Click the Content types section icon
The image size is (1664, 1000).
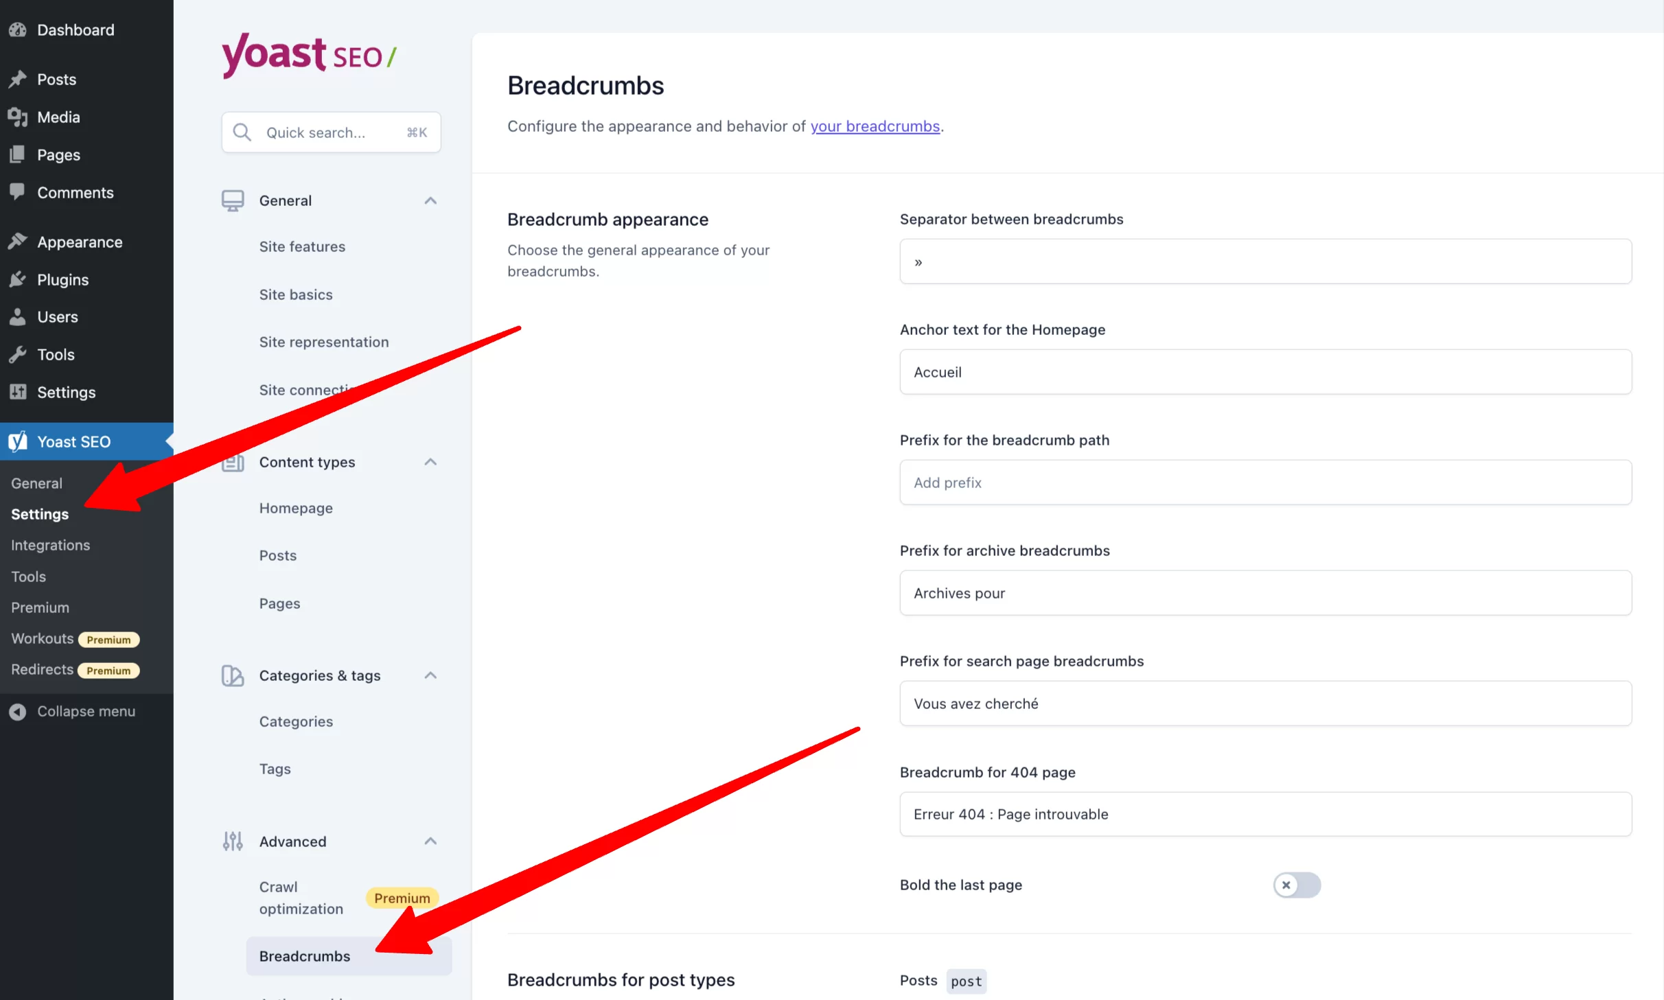[x=233, y=462]
